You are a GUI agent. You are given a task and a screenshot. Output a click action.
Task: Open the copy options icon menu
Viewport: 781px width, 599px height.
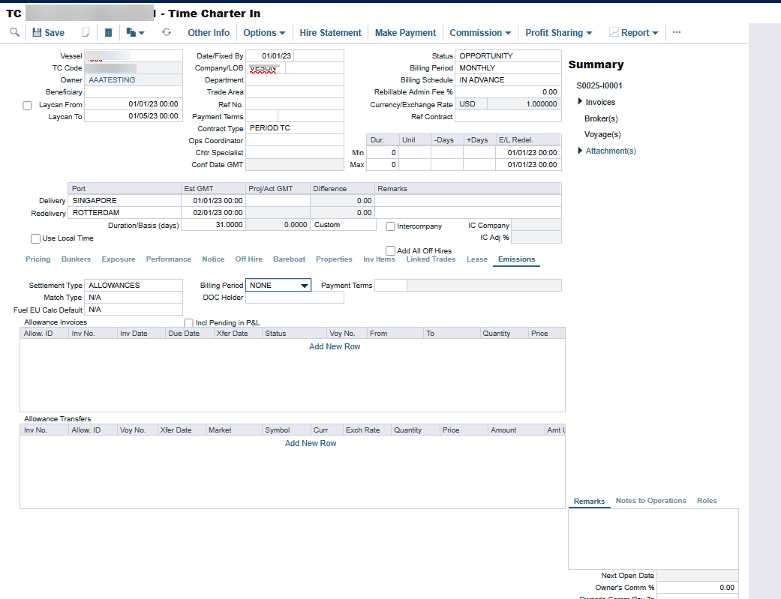point(135,32)
